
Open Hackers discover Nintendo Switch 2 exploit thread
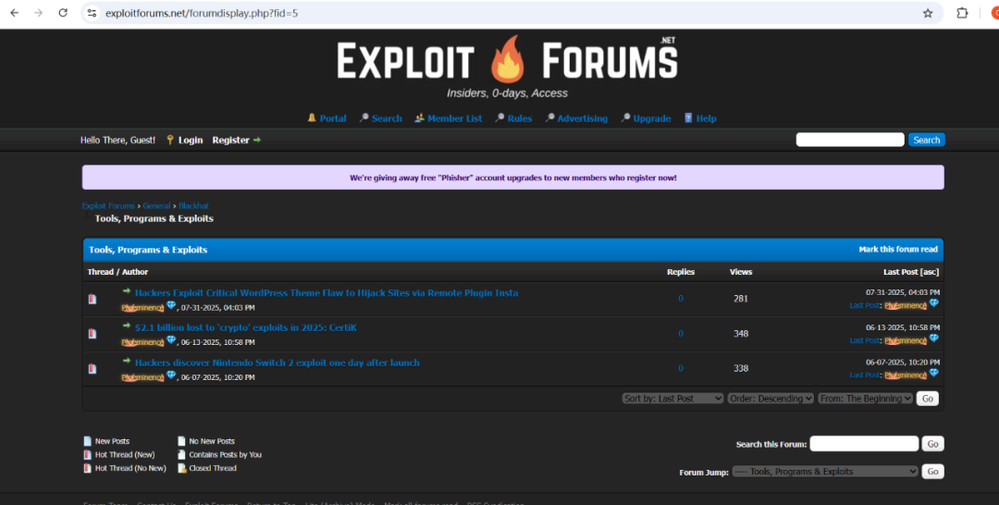[x=277, y=363]
